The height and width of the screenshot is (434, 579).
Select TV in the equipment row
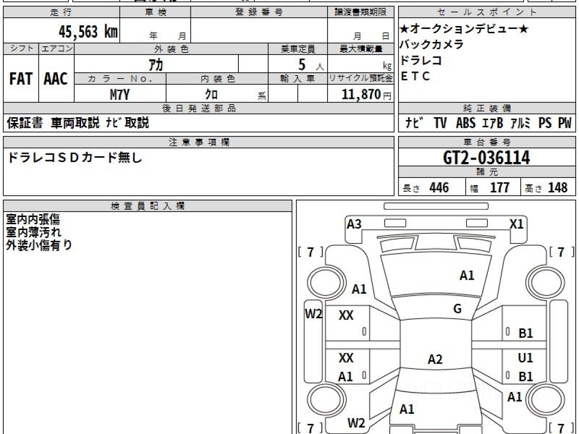coord(440,123)
